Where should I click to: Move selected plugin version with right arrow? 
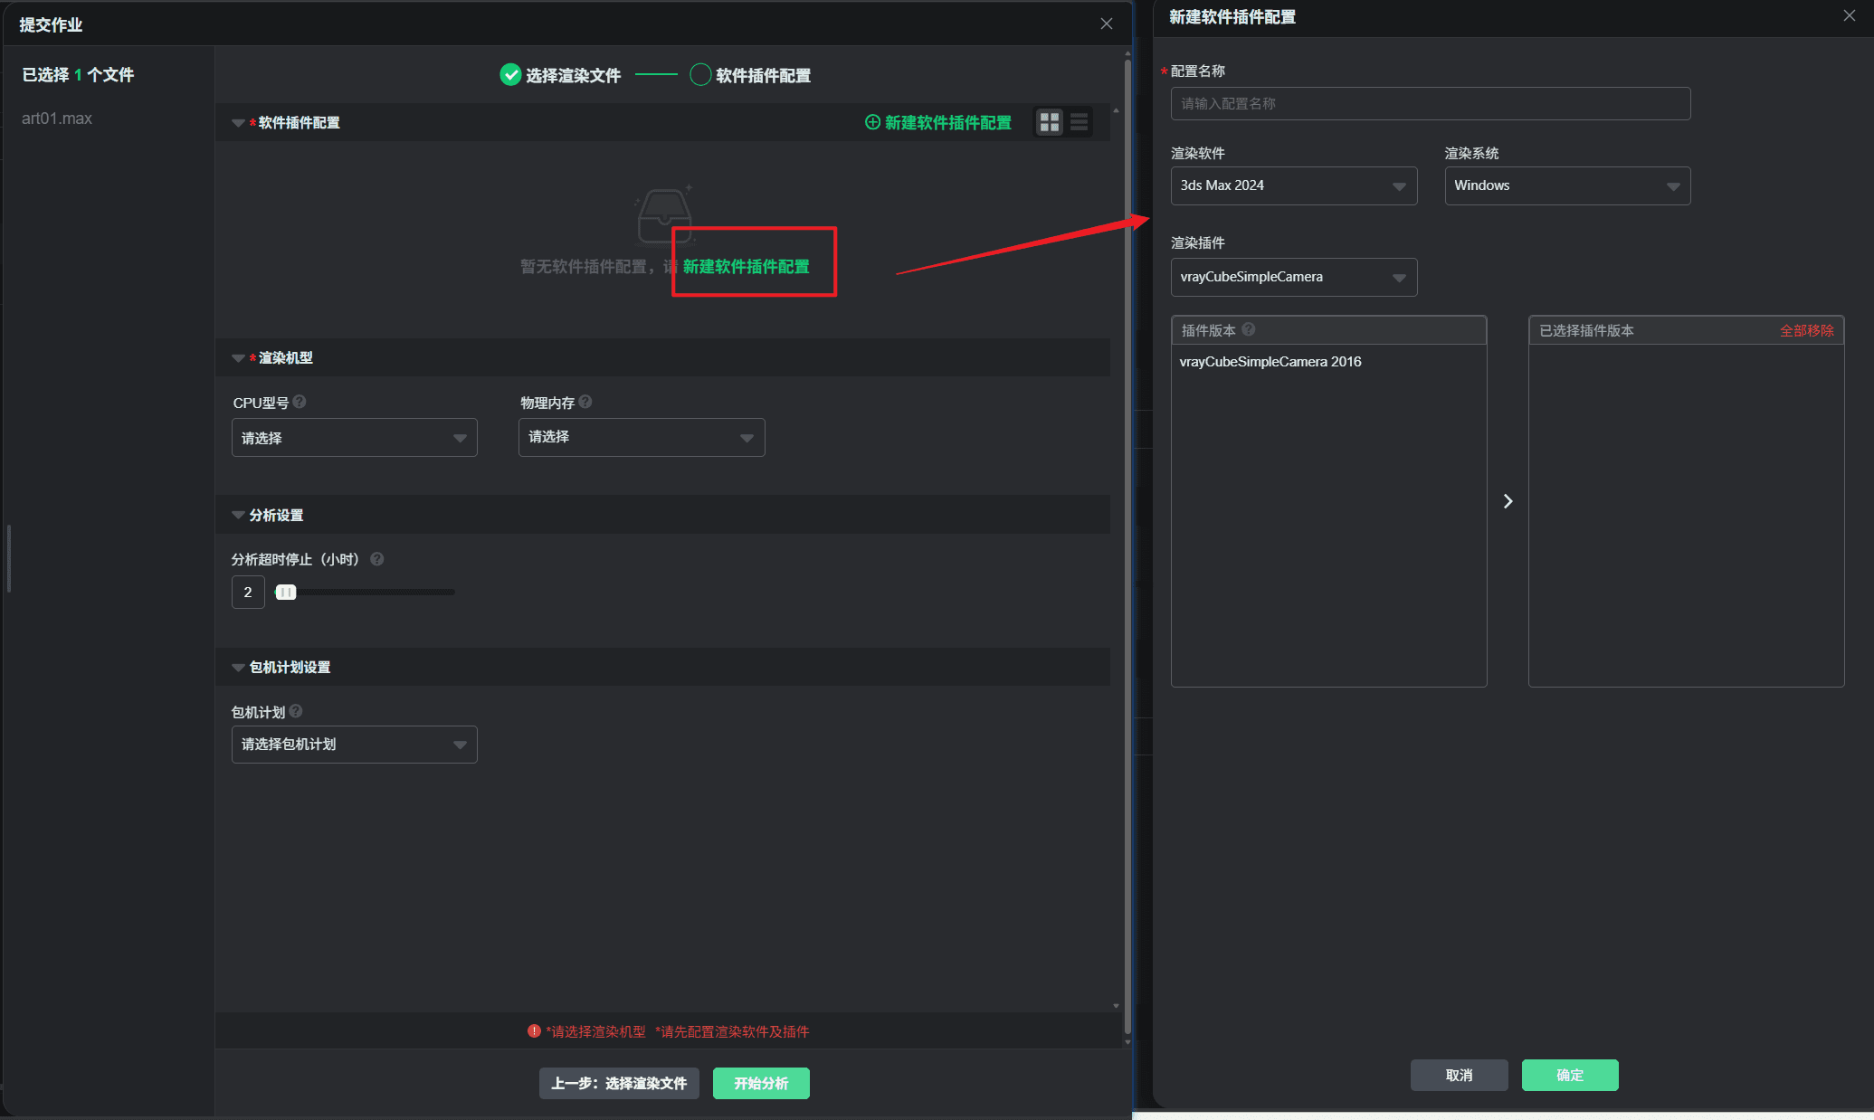(x=1508, y=501)
